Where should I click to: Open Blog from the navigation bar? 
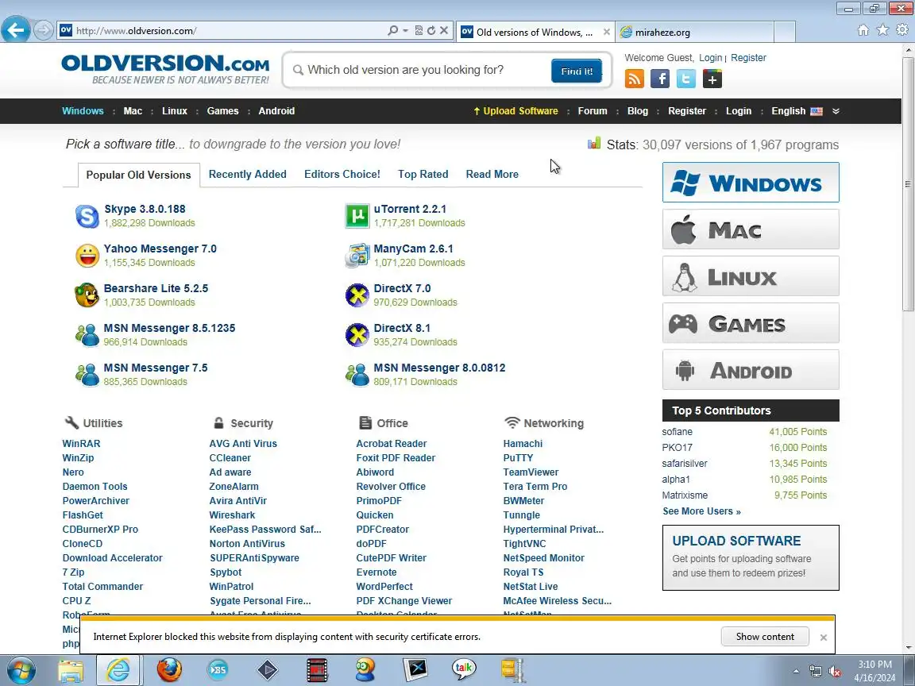tap(637, 111)
